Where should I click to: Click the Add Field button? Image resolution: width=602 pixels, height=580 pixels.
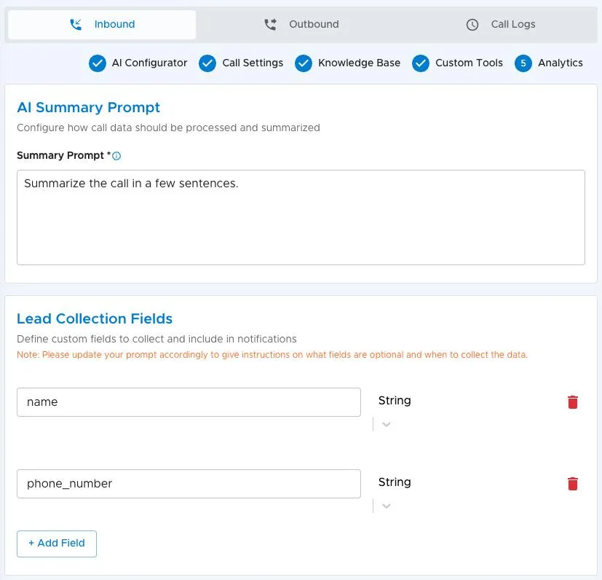coord(57,544)
